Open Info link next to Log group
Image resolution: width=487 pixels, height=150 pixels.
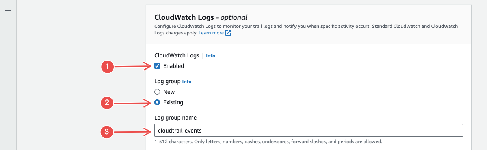click(187, 82)
